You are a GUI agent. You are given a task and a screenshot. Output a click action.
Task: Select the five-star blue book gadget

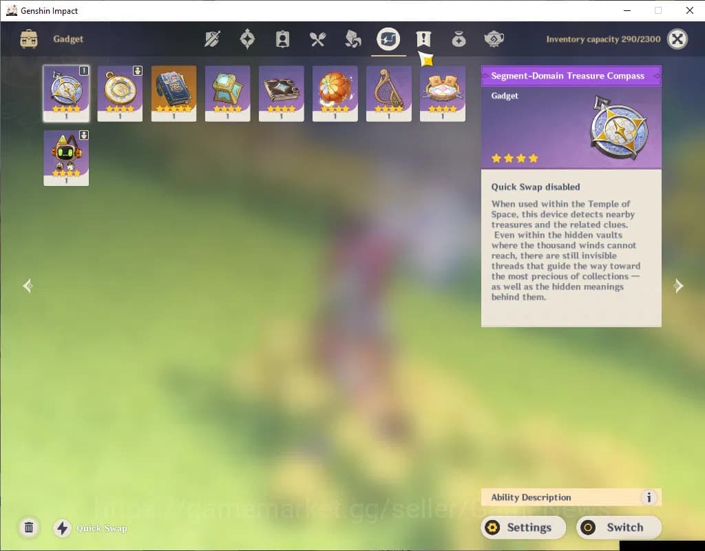pyautogui.click(x=173, y=94)
